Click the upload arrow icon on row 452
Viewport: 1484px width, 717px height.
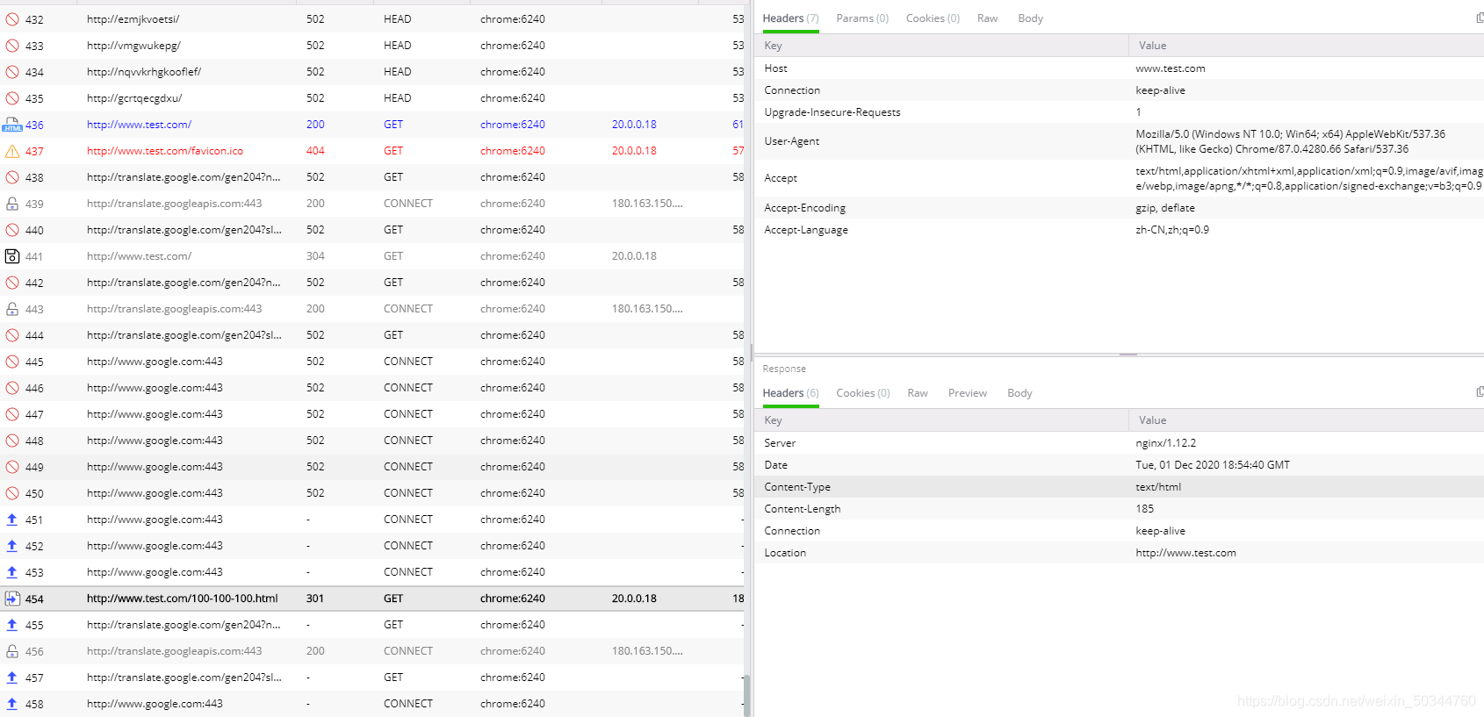(x=12, y=546)
